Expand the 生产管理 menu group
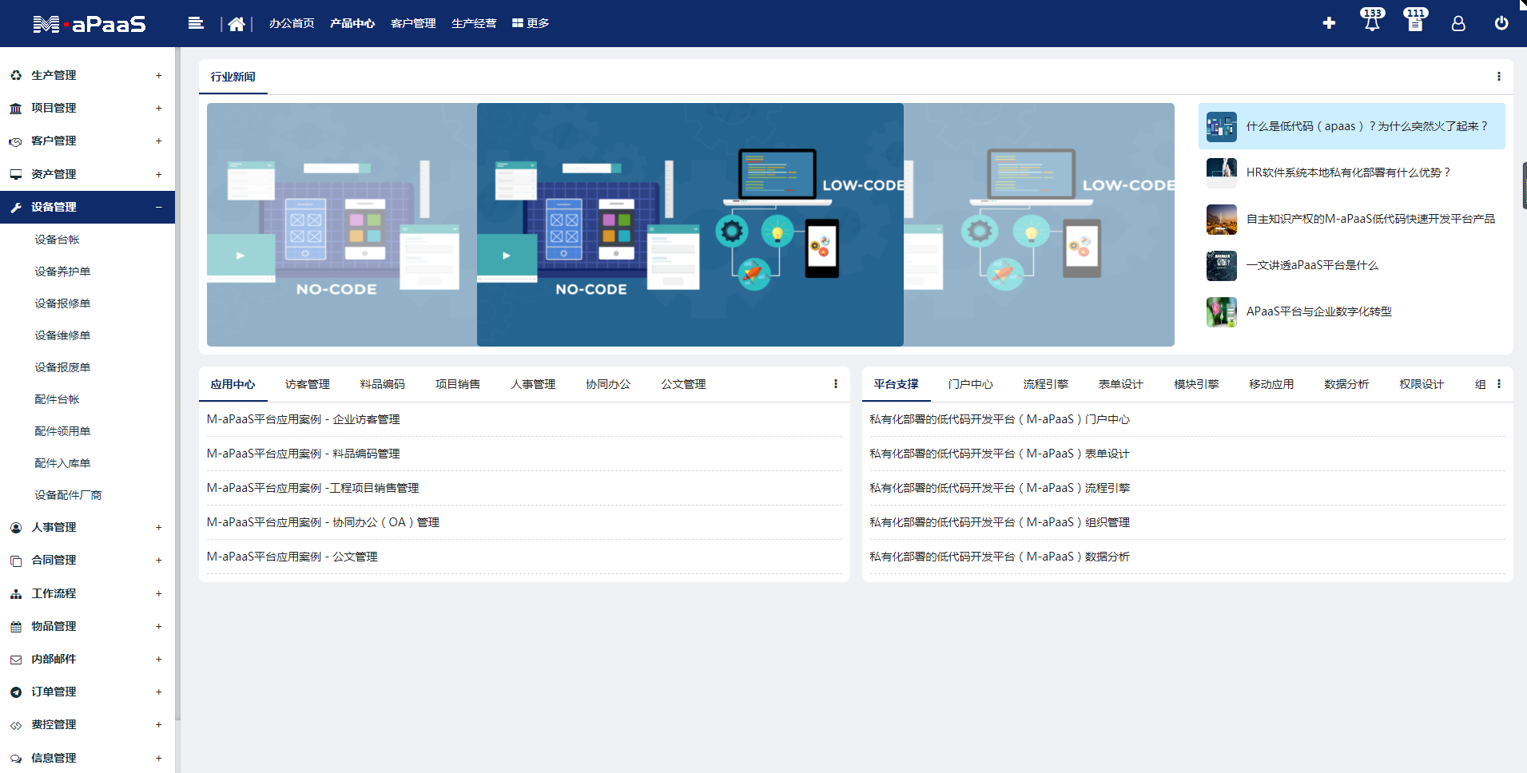 pyautogui.click(x=158, y=75)
